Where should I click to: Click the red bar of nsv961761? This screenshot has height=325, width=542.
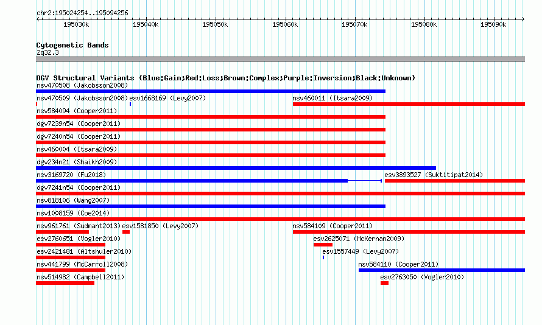click(62, 232)
